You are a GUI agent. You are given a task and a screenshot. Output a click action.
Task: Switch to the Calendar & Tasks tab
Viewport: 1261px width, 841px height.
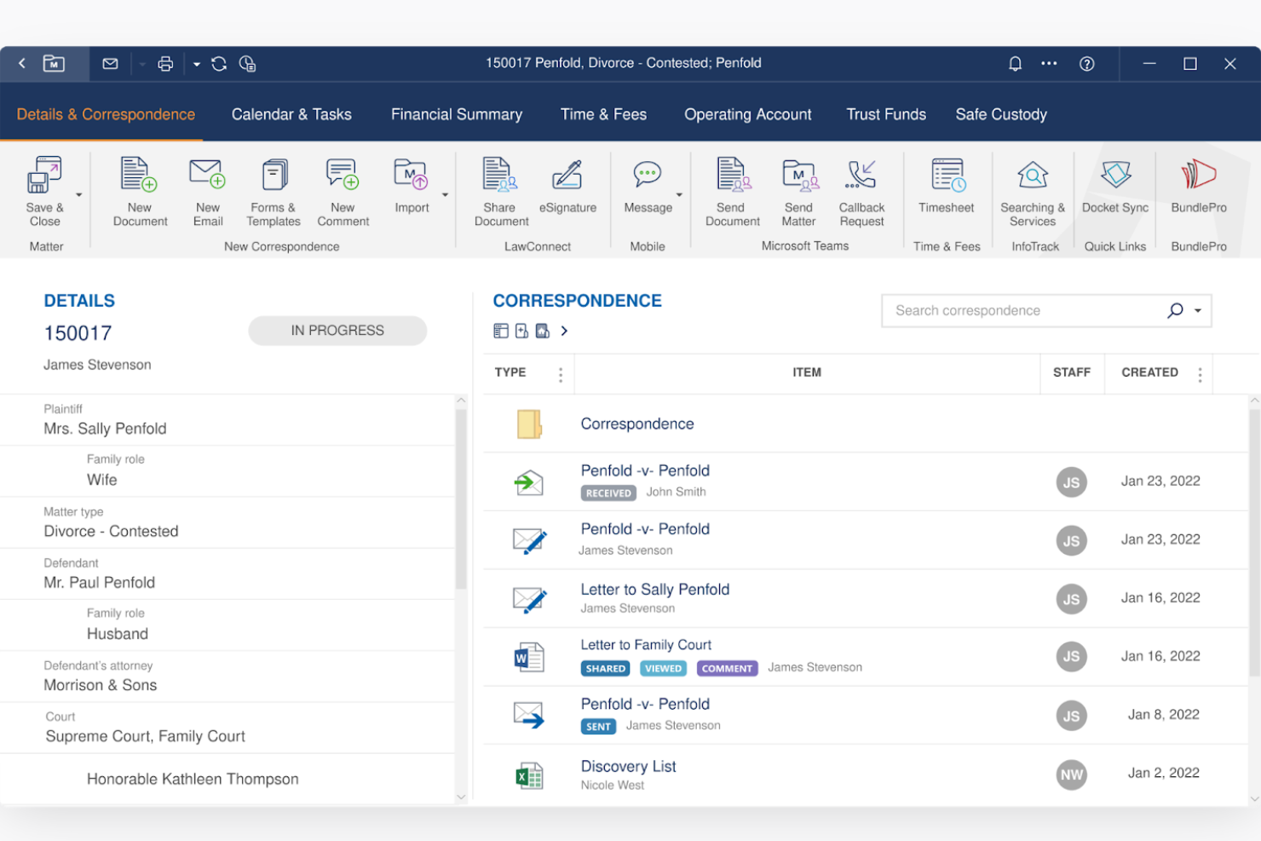click(291, 114)
